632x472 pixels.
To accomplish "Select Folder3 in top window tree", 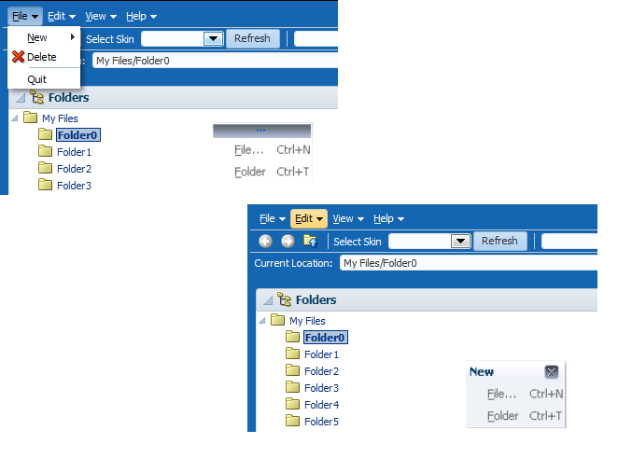I will pos(74,186).
